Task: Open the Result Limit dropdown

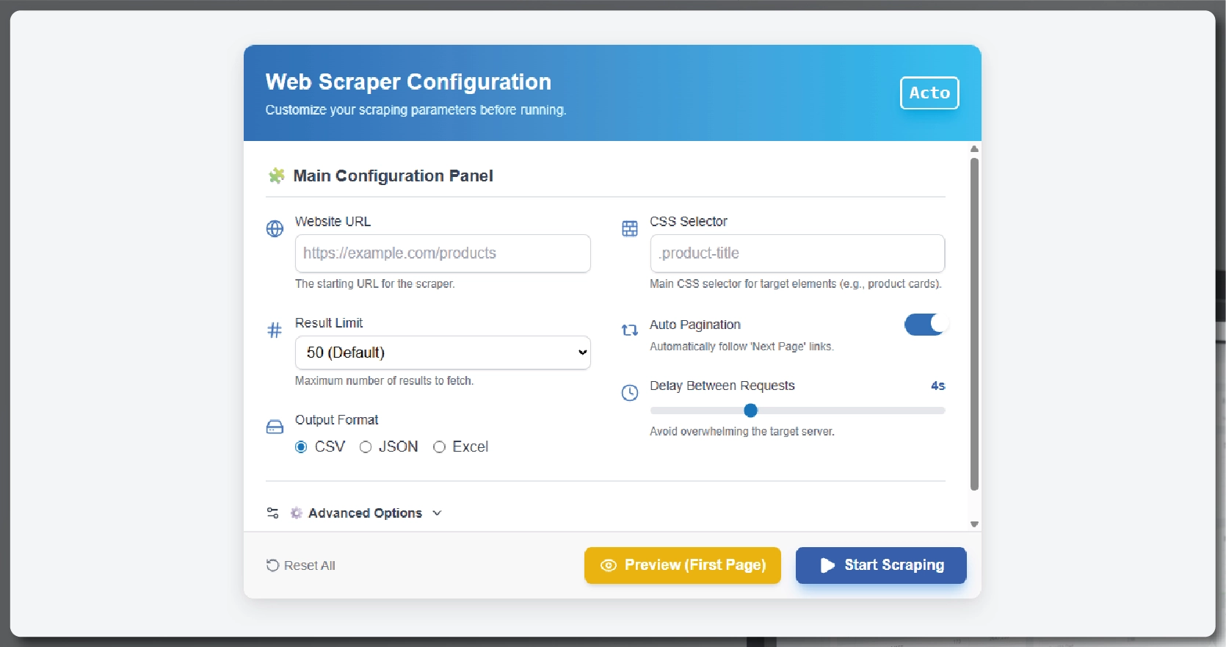Action: (x=442, y=353)
